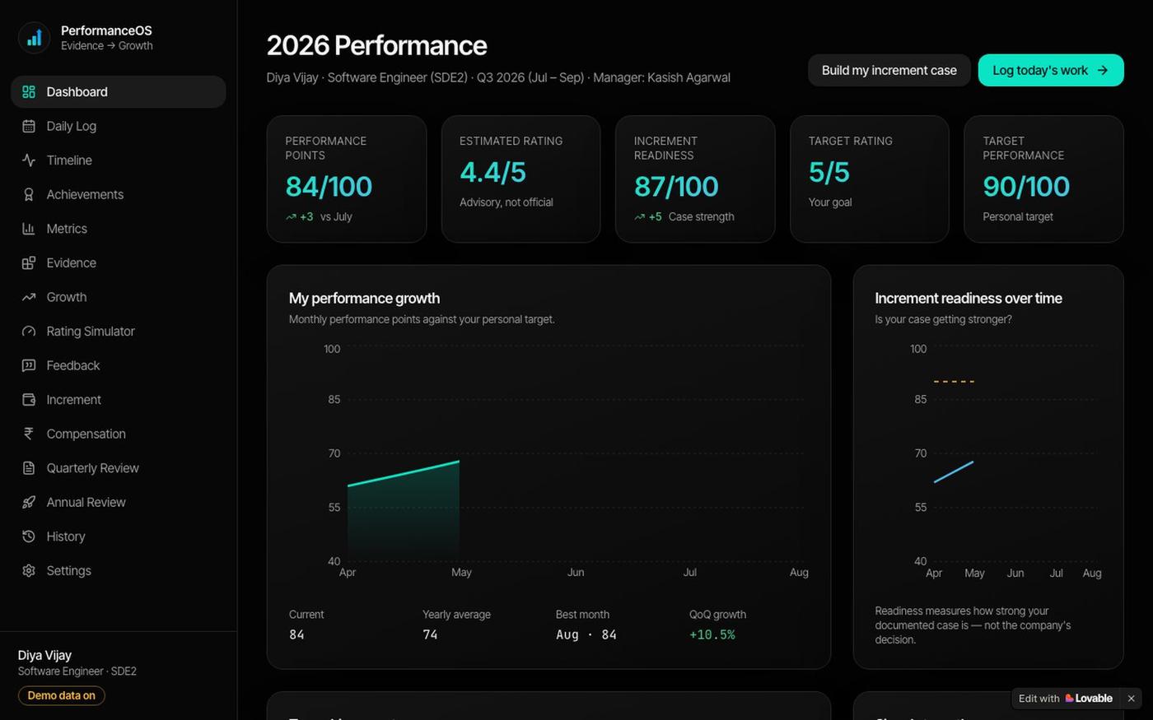The image size is (1153, 720).
Task: Click the Rating Simulator gauge icon
Action: 29,332
